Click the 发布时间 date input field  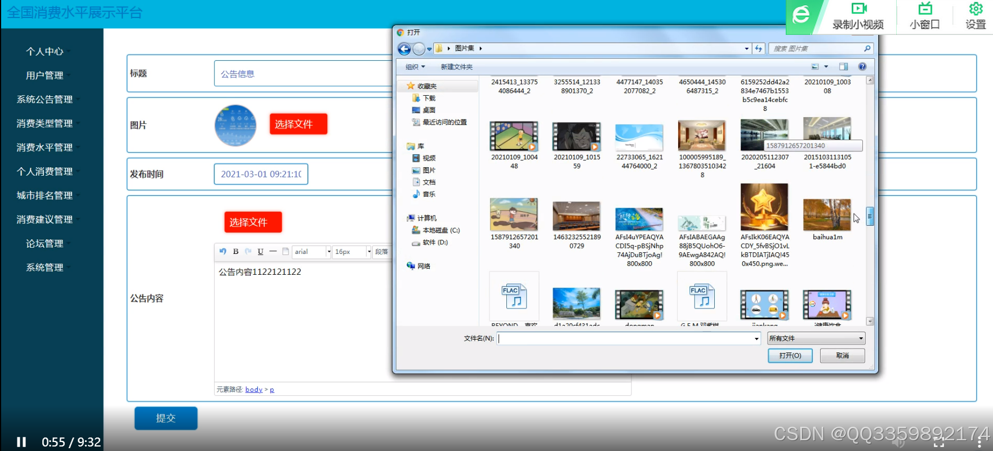[x=261, y=174]
